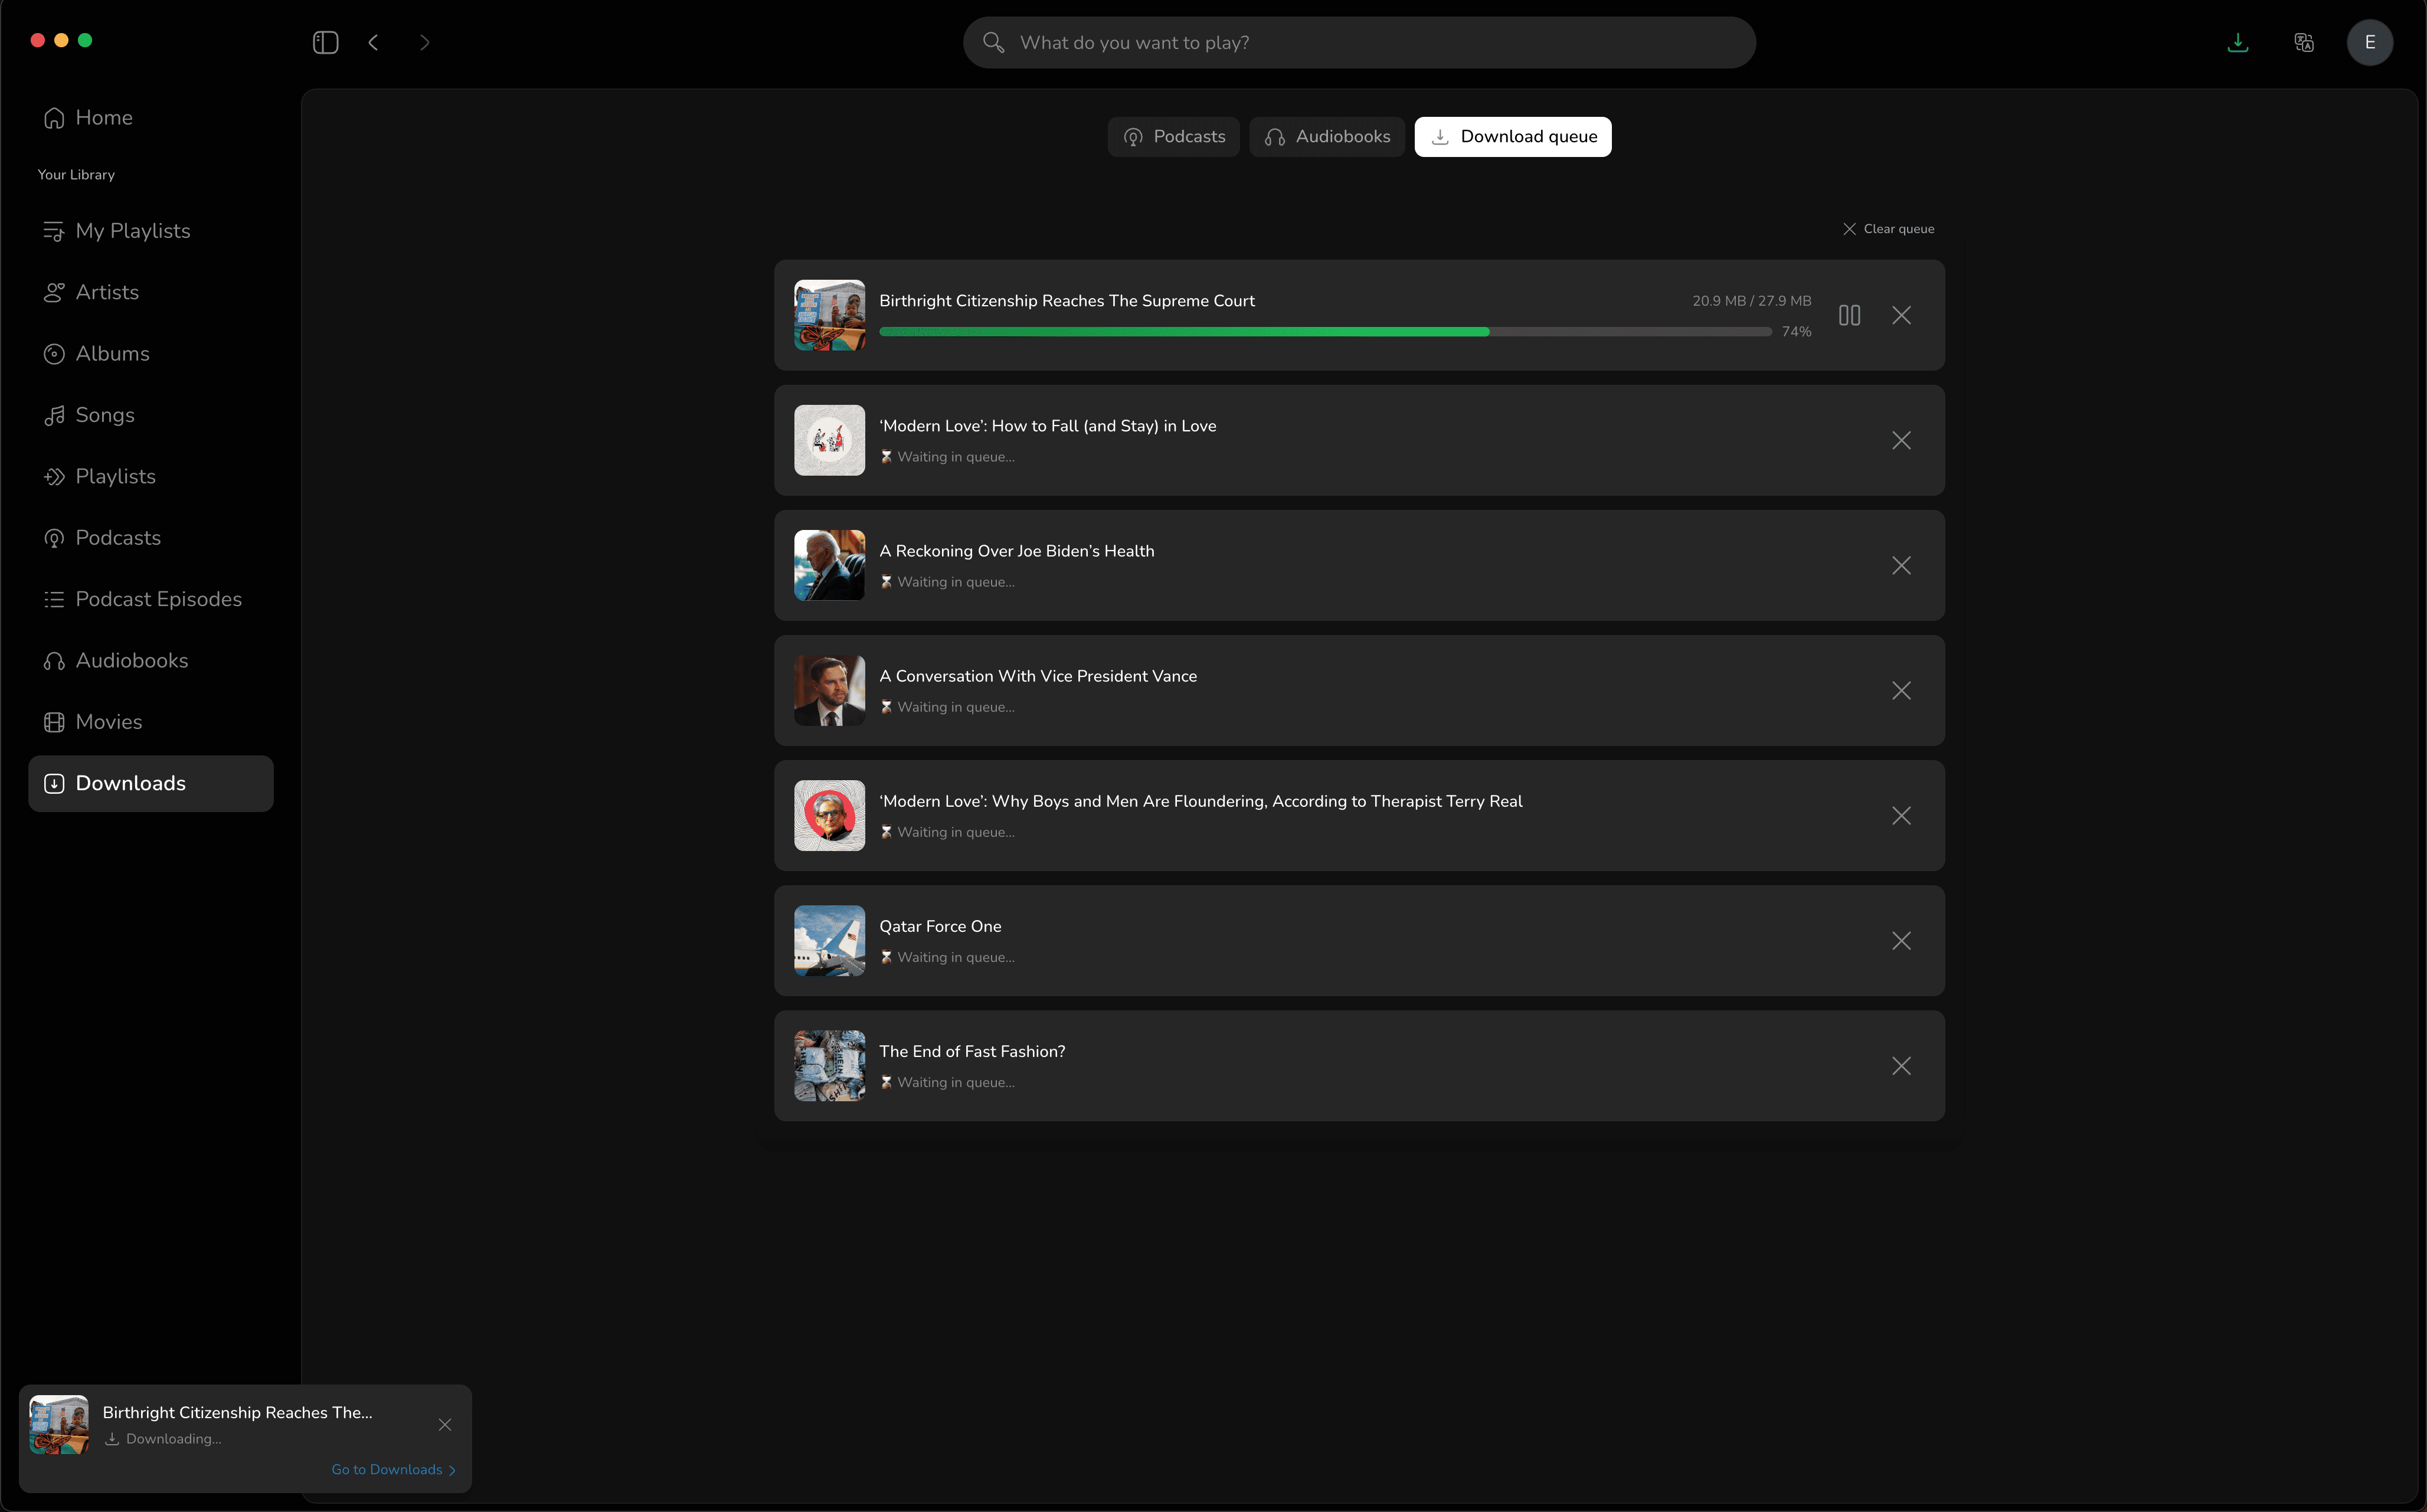Go forward with the right arrow

[x=425, y=42]
